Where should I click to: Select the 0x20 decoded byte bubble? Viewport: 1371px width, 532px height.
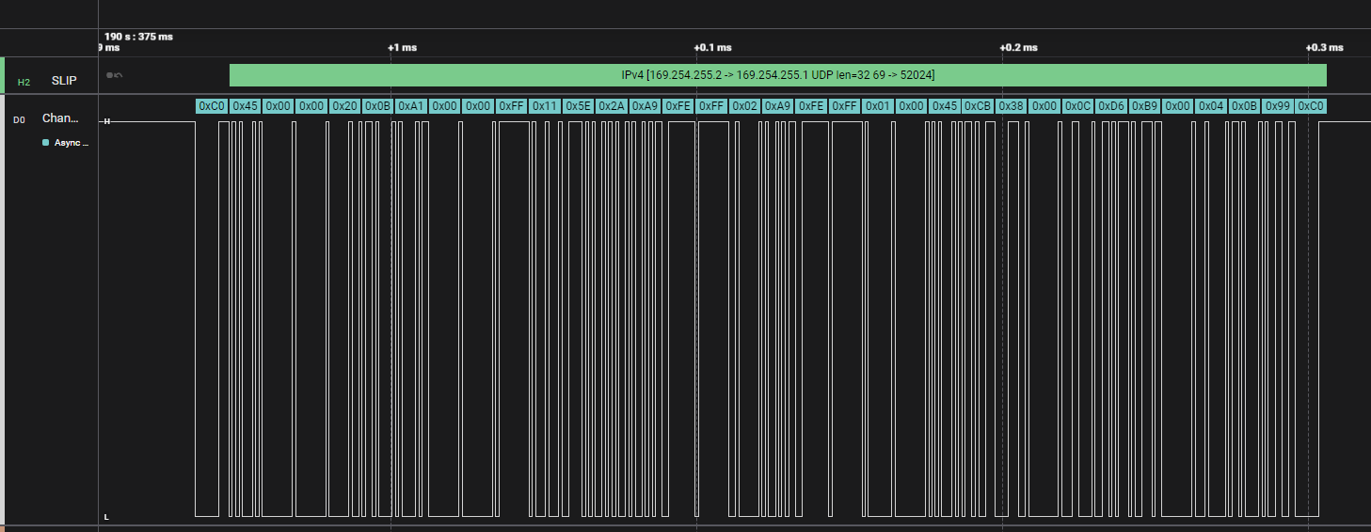tap(344, 106)
